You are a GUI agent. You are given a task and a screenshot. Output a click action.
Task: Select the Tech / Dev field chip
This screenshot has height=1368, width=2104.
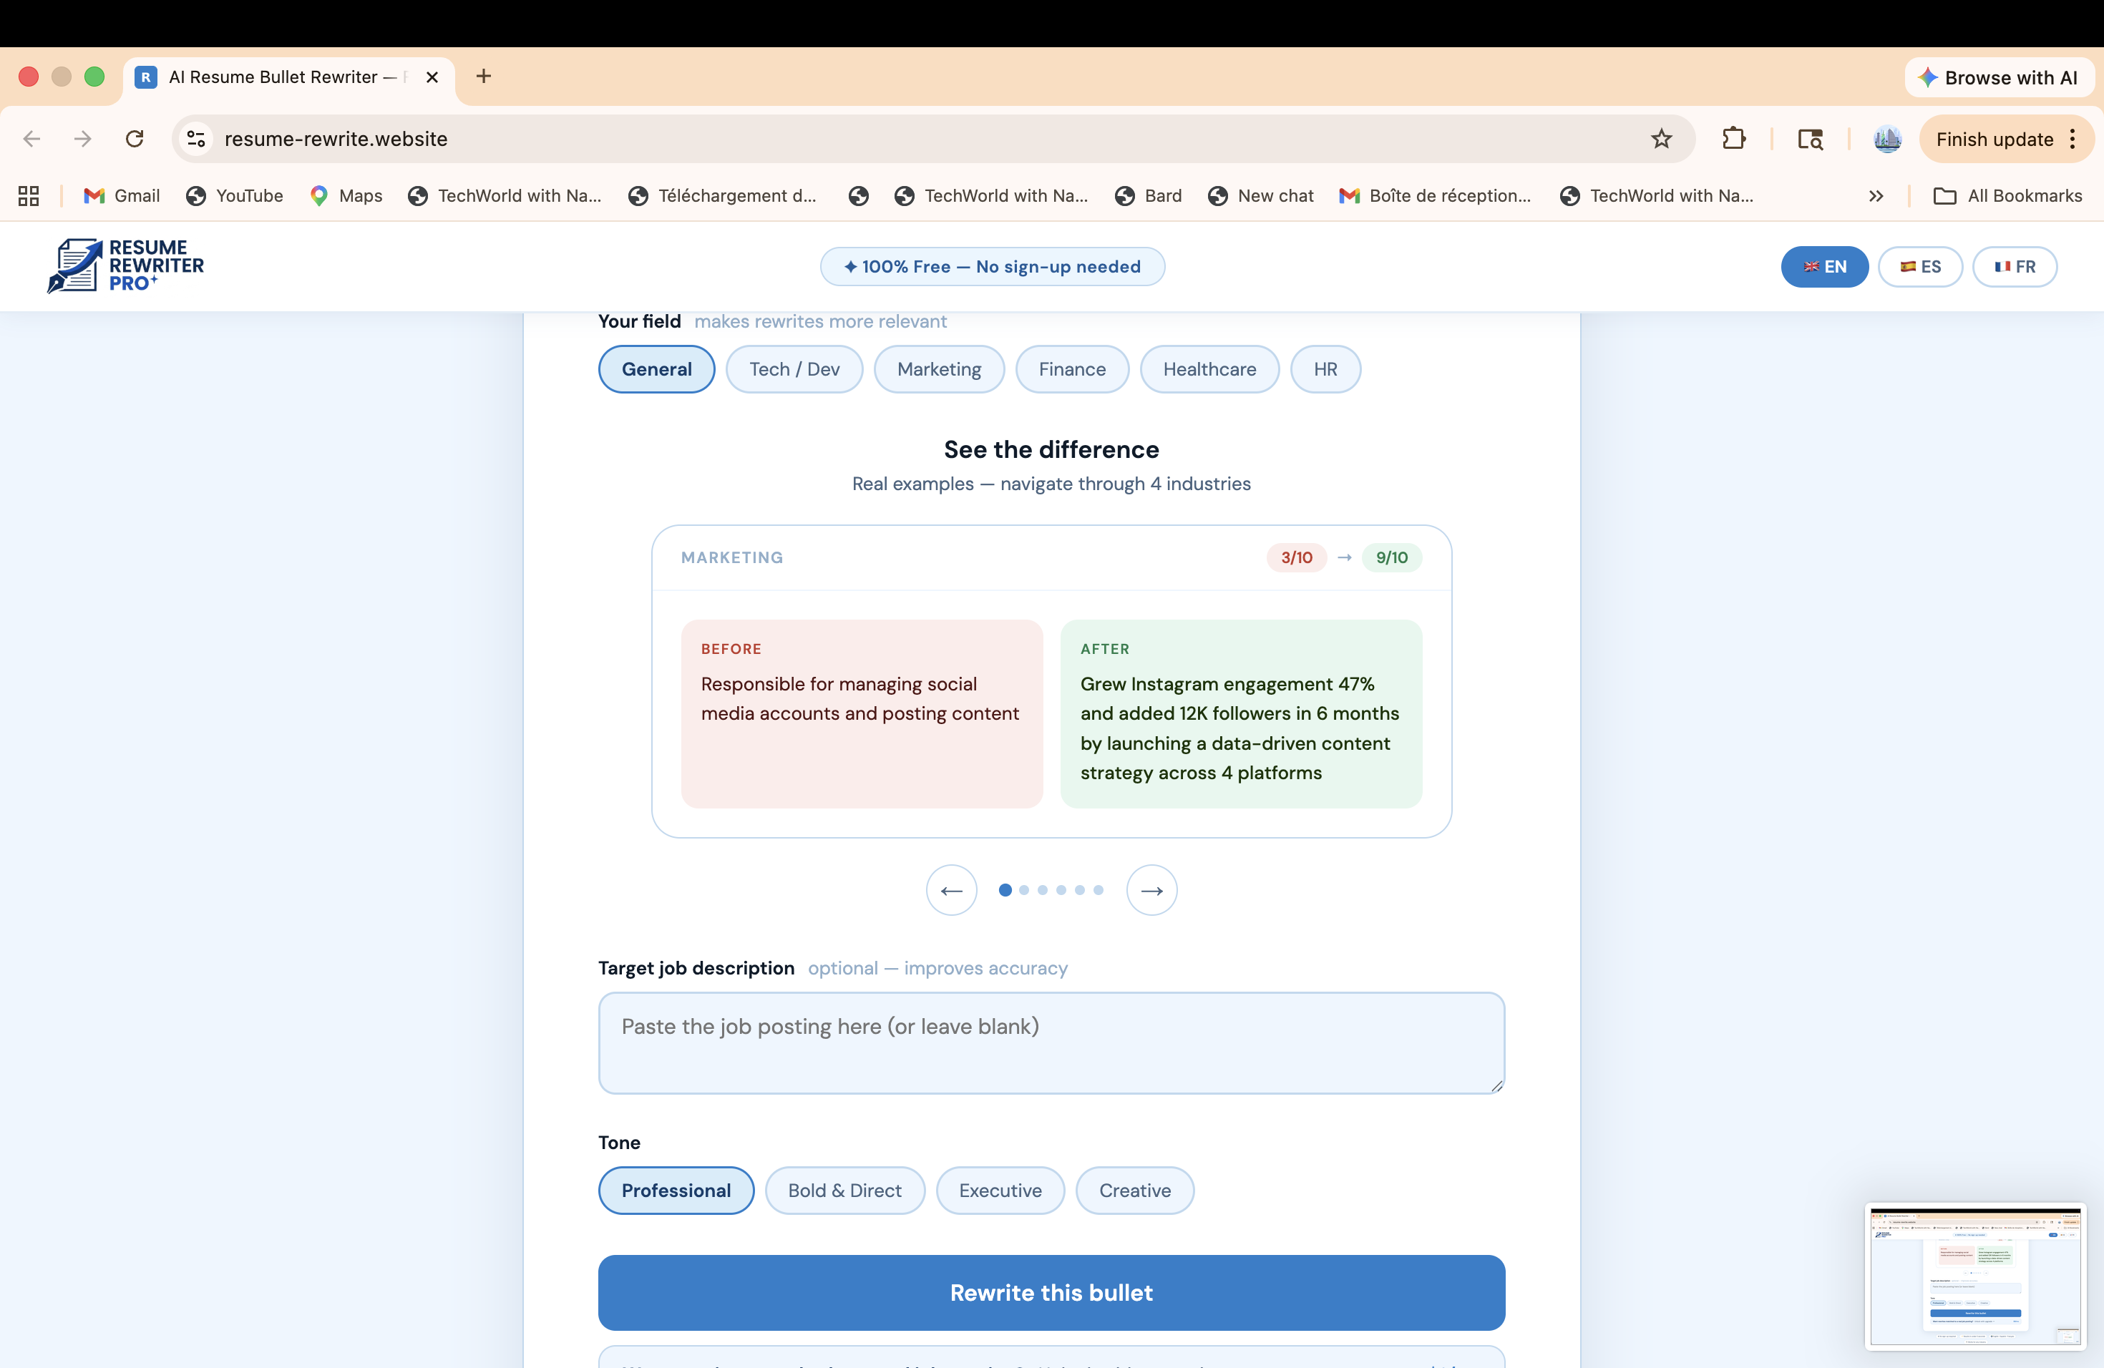(x=794, y=368)
